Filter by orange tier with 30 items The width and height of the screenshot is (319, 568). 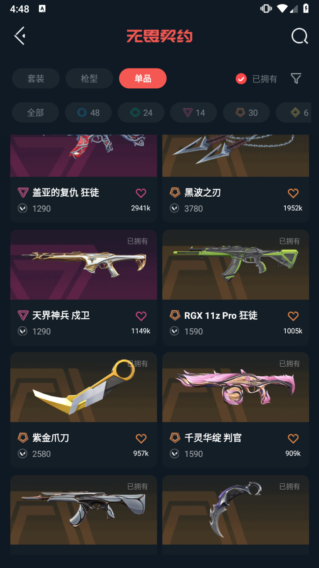tap(246, 113)
